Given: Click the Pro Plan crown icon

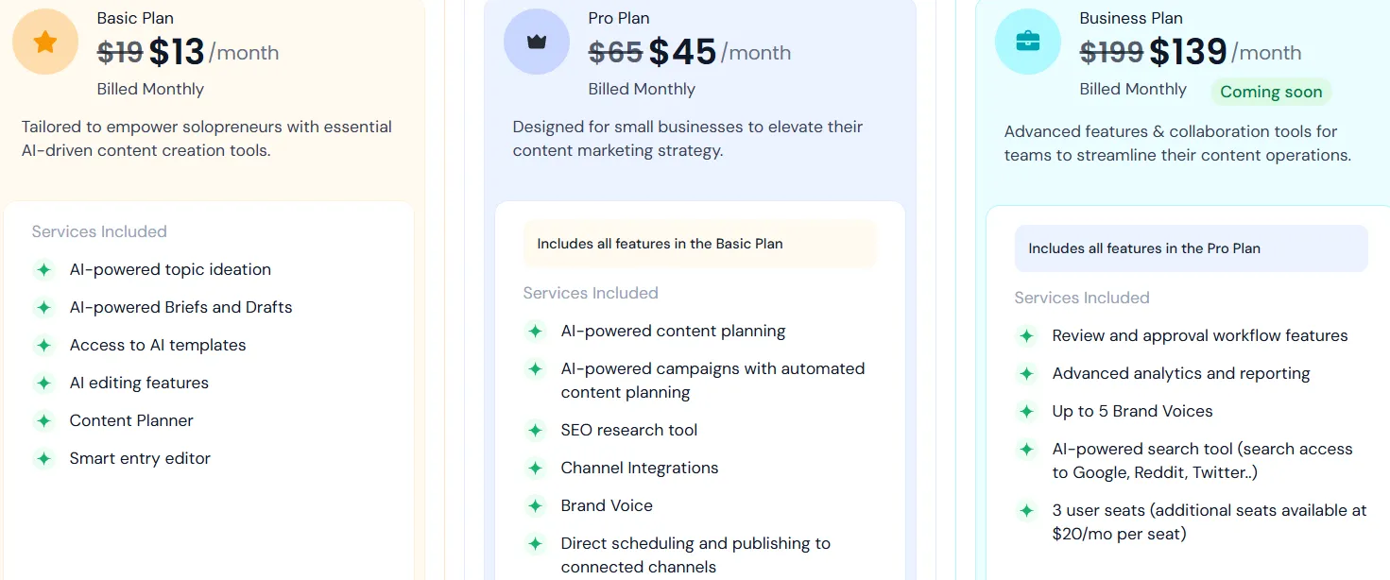Looking at the screenshot, I should [537, 42].
